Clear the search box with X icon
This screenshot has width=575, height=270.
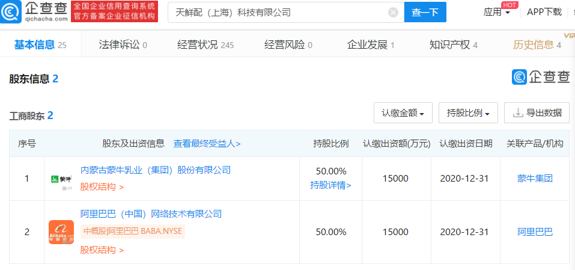click(393, 13)
